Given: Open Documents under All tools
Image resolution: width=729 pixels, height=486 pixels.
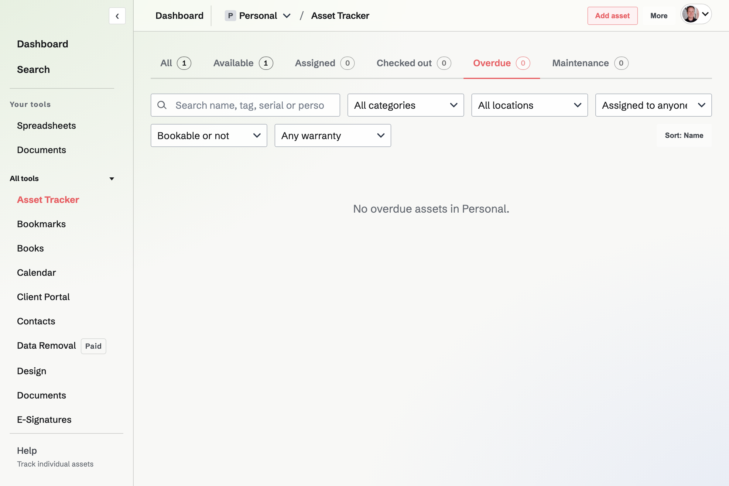Looking at the screenshot, I should point(42,395).
